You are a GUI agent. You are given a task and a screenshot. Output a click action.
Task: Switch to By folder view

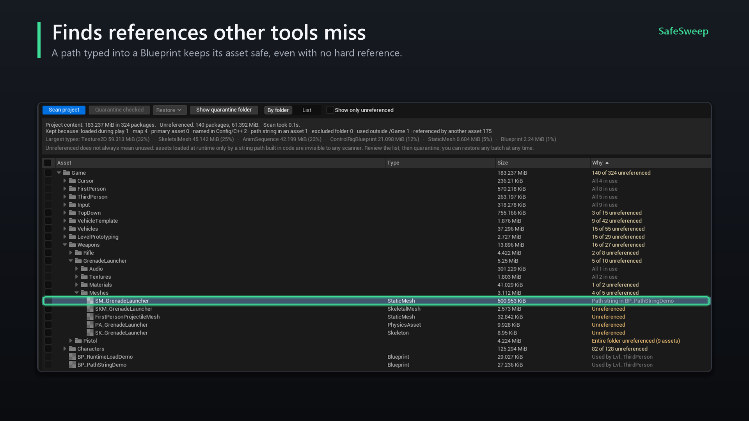tap(278, 110)
